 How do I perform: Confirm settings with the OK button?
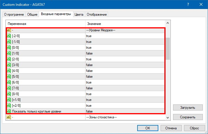click(147, 128)
